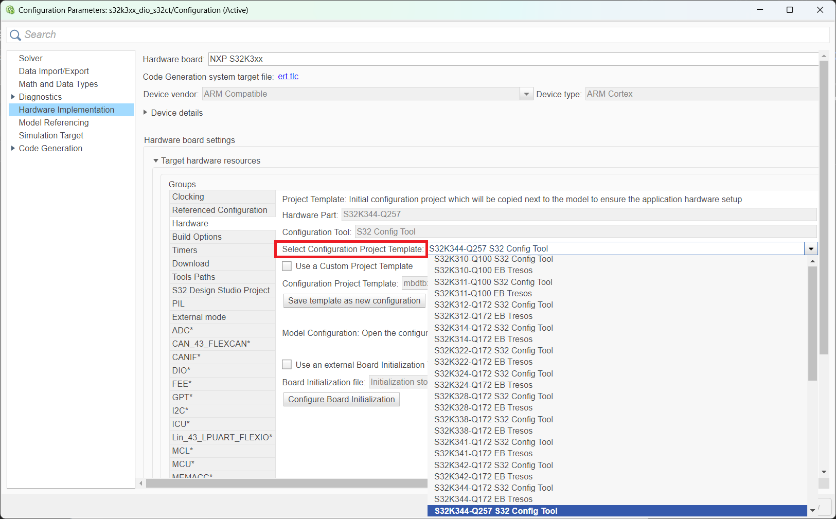Expand the Diagnostics tree category
This screenshot has width=836, height=519.
click(12, 97)
